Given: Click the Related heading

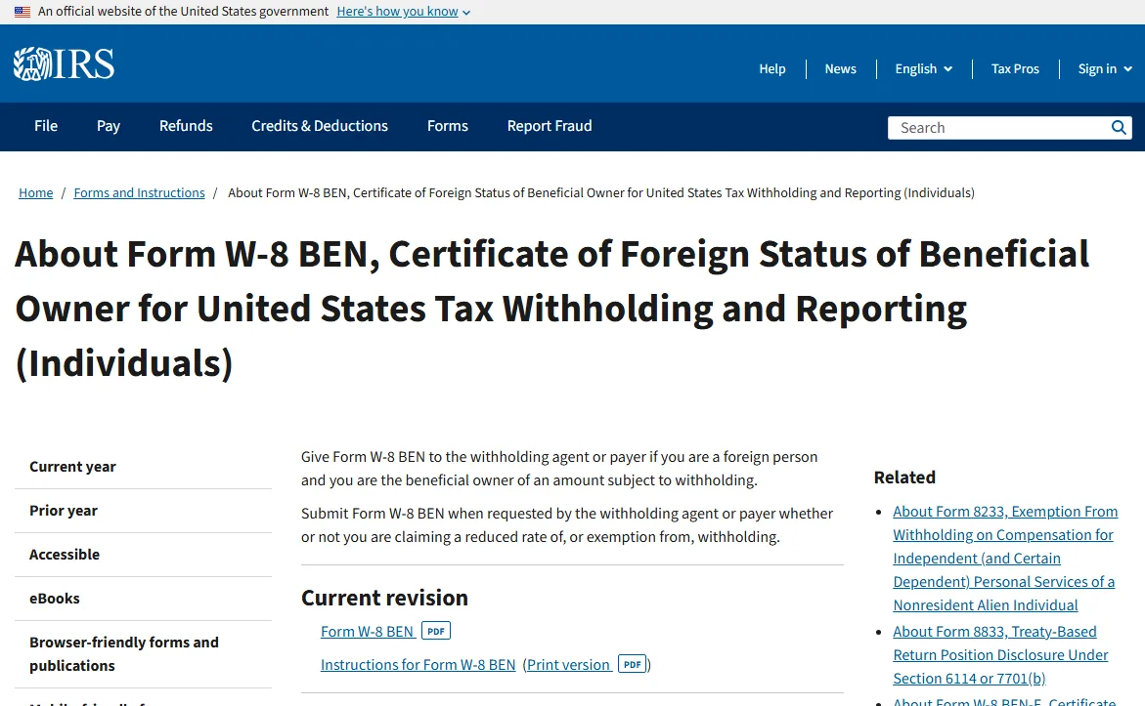Looking at the screenshot, I should (x=904, y=477).
